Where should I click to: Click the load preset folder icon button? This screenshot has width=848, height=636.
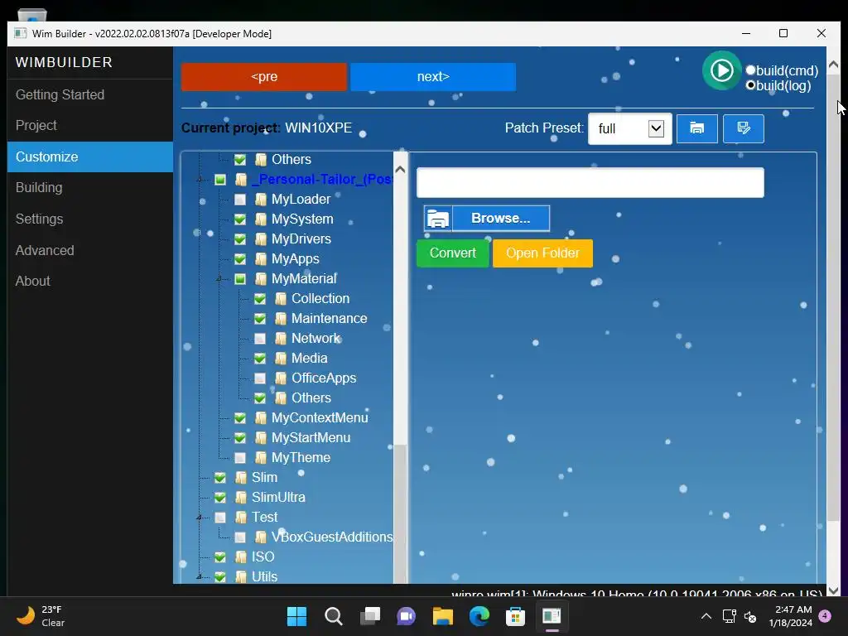[x=696, y=128]
